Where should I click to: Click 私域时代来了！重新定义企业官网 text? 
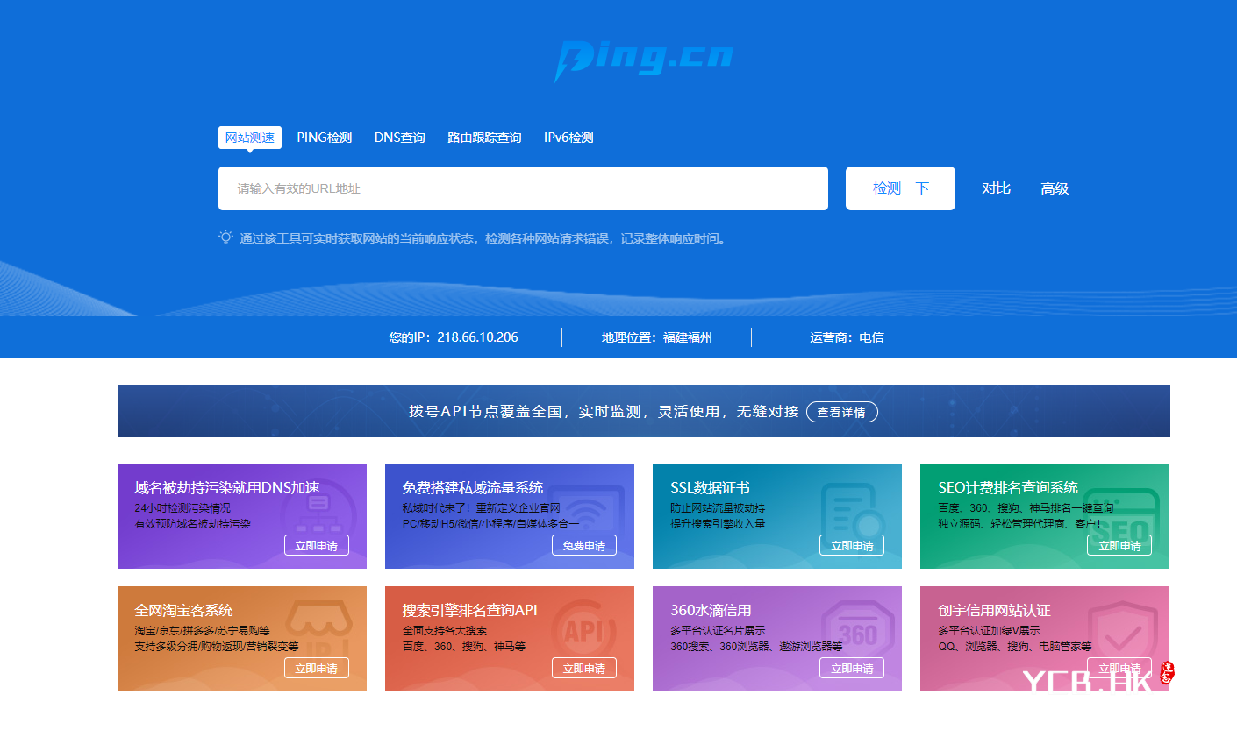coord(481,508)
